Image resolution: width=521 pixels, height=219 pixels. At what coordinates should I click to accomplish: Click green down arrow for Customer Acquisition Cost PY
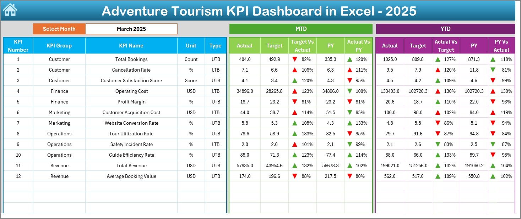[350, 113]
